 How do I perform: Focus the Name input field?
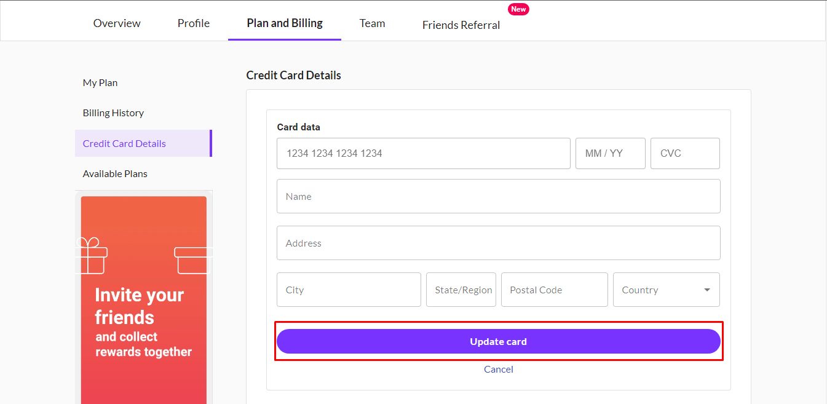(498, 196)
